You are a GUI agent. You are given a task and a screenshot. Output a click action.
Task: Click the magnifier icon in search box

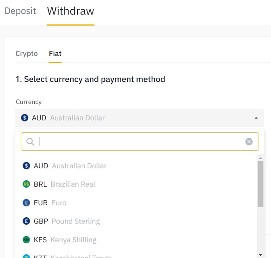coord(30,141)
